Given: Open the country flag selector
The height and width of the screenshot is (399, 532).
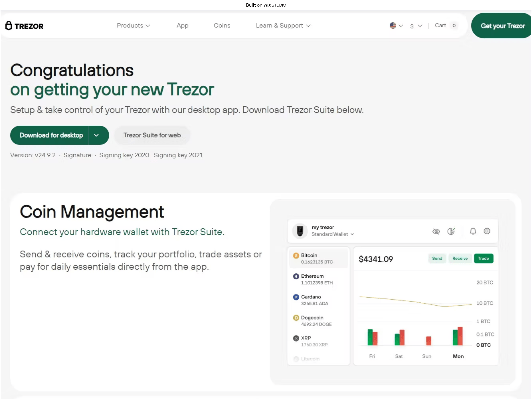Looking at the screenshot, I should coord(396,26).
